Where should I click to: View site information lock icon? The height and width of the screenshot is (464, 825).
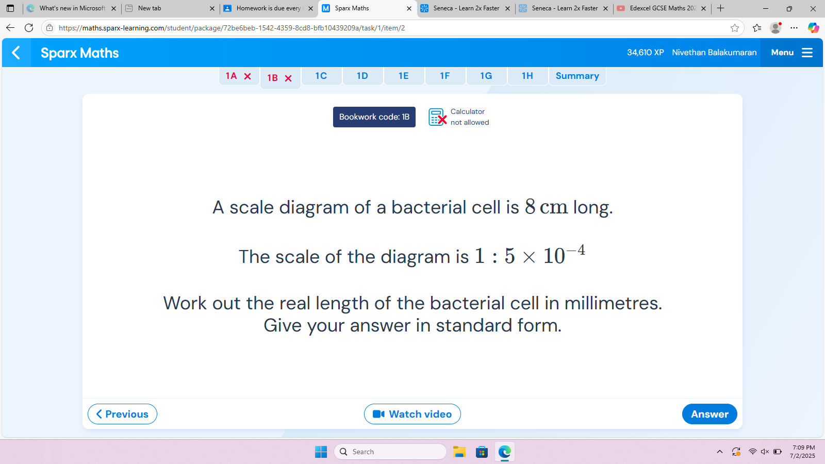pos(49,28)
